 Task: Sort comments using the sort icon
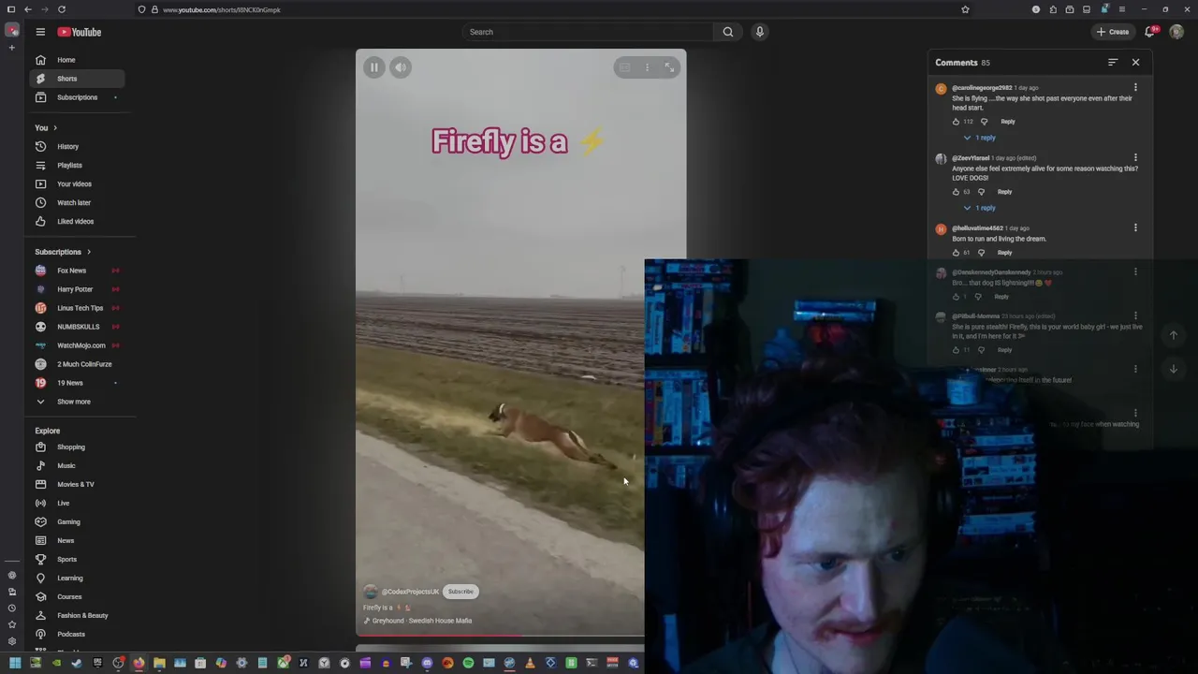pos(1113,63)
